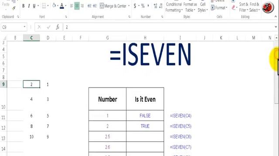The width and height of the screenshot is (279, 156).
Task: Click Name Box showing C9
Action: 12,27
